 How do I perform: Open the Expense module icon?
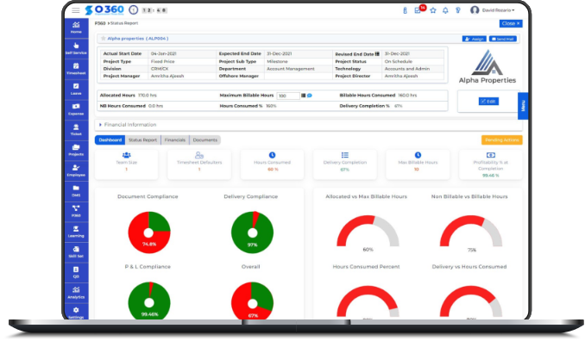(x=76, y=109)
